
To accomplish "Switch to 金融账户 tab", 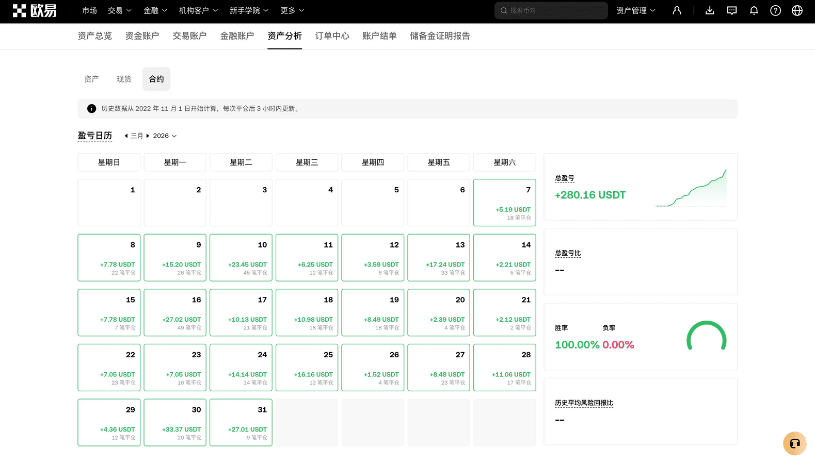I will tap(237, 36).
